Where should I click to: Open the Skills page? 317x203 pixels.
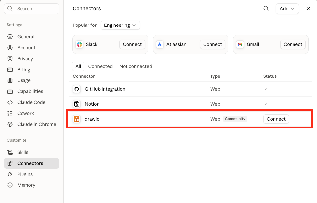pos(31,152)
